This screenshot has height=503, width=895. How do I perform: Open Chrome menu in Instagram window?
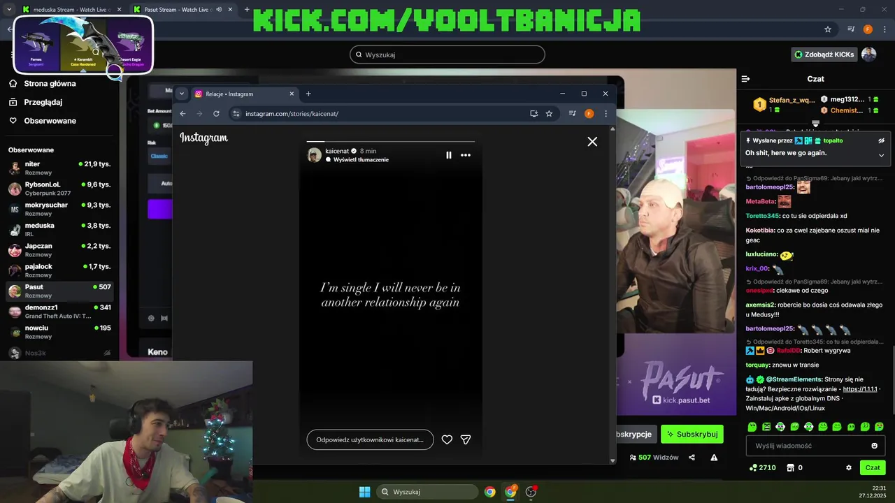coord(606,113)
